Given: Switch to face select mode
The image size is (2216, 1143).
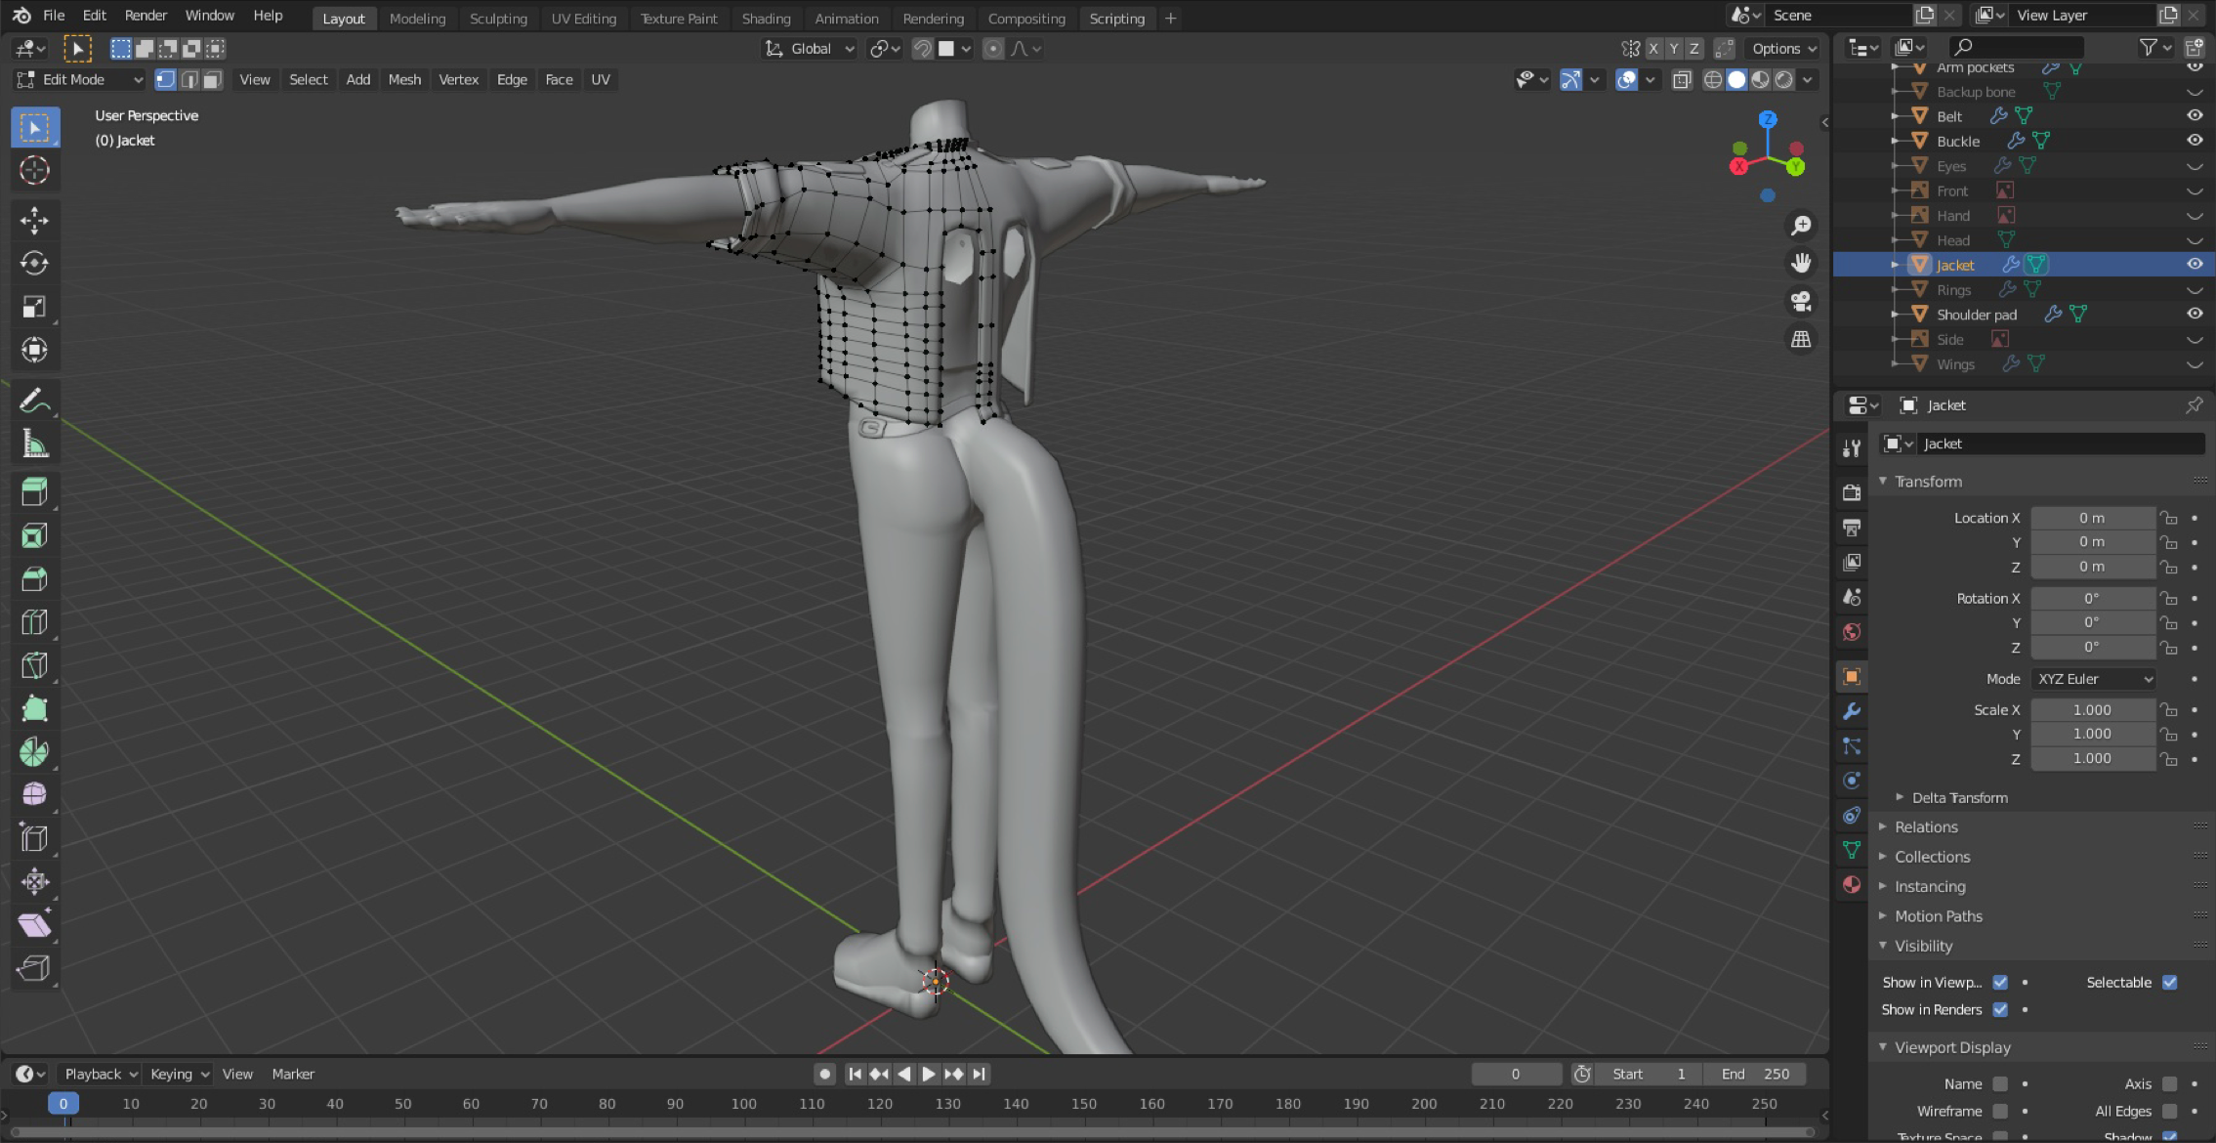Looking at the screenshot, I should pyautogui.click(x=212, y=80).
